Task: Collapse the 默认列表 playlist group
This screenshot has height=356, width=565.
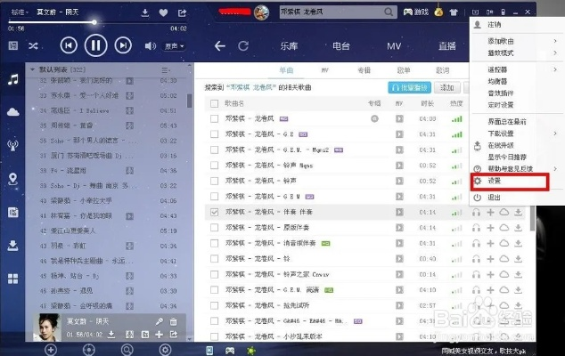Action: (34, 69)
